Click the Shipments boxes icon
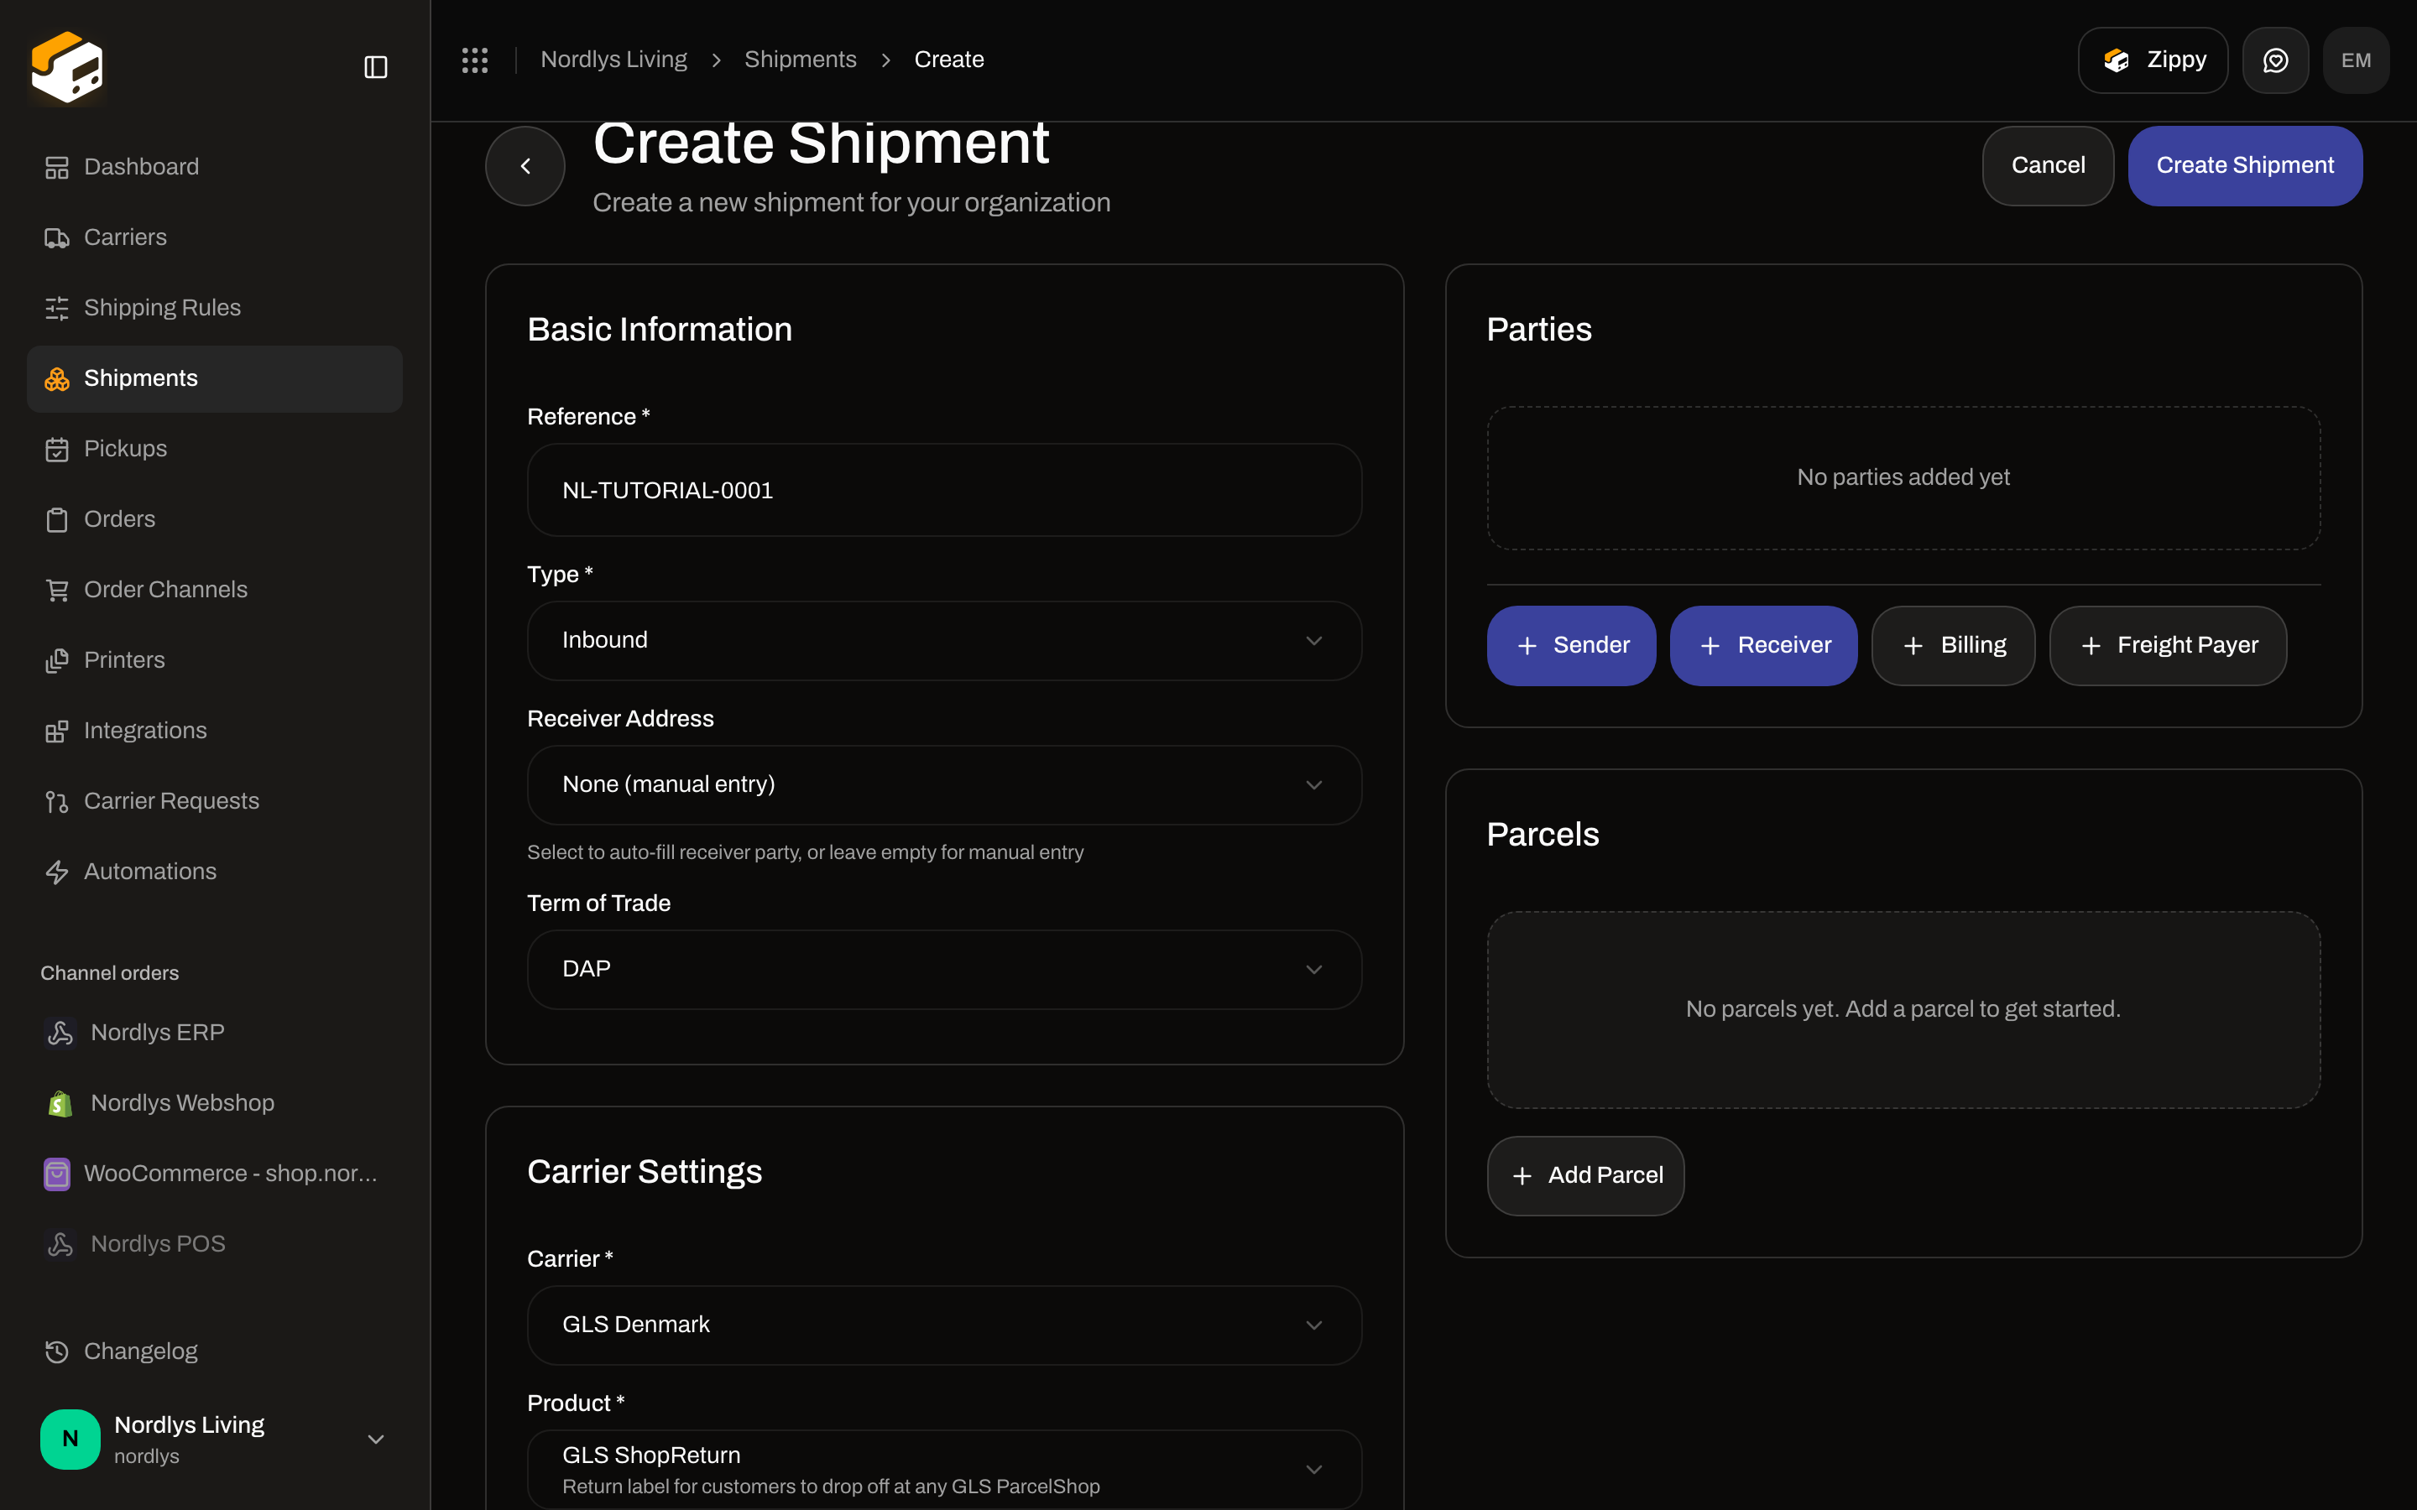The image size is (2417, 1510). [x=57, y=378]
